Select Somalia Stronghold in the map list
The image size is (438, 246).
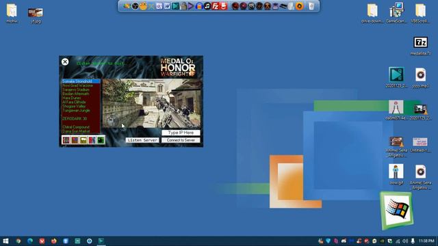(x=81, y=81)
